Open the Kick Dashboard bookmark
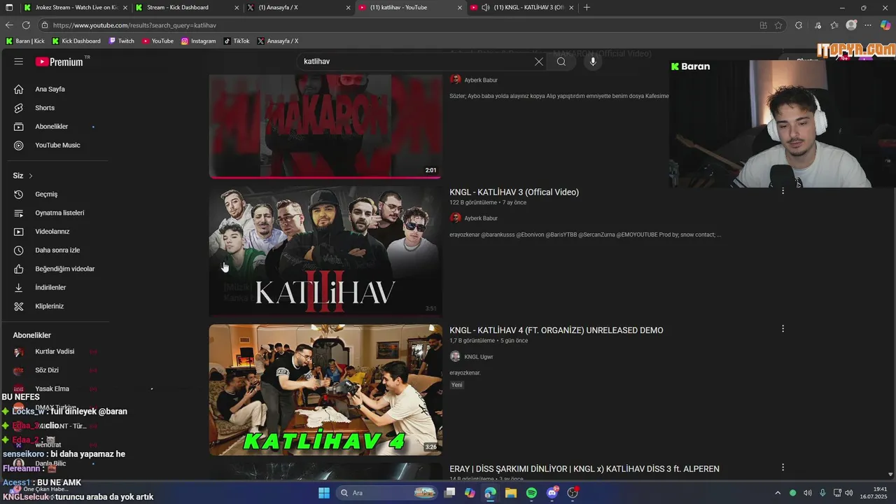 click(76, 41)
